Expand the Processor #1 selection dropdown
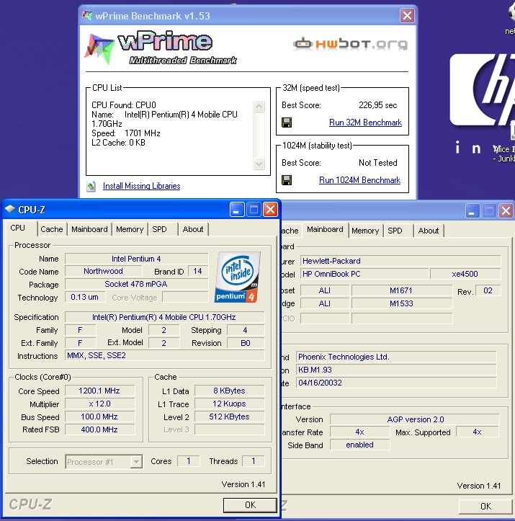 coord(136,462)
